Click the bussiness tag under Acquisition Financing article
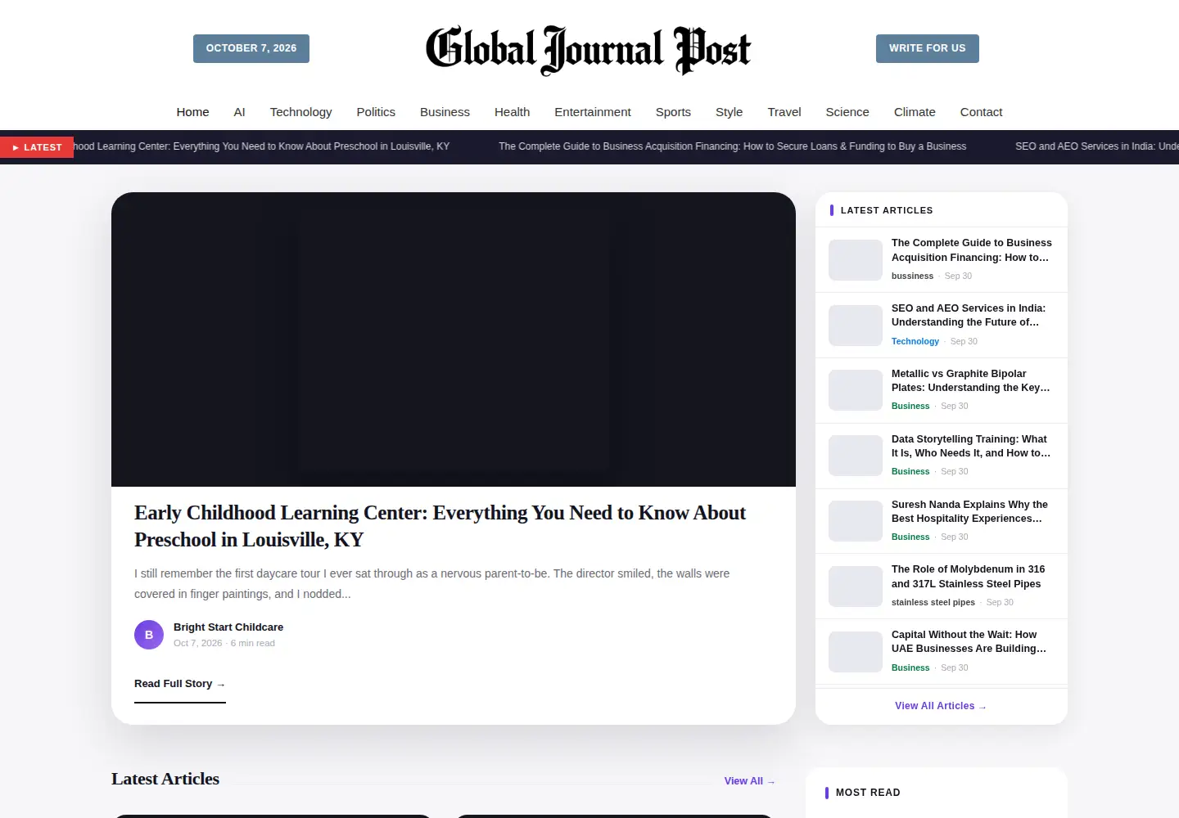This screenshot has width=1179, height=818. pos(912,276)
